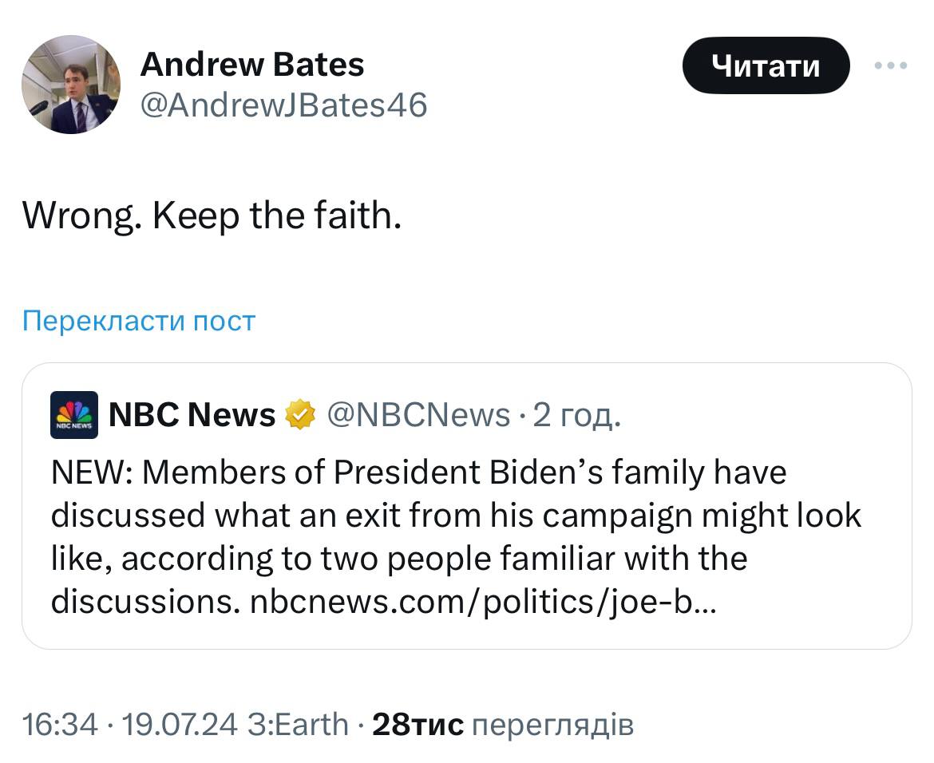
Task: Click the bold 28тис view count
Action: tap(418, 725)
